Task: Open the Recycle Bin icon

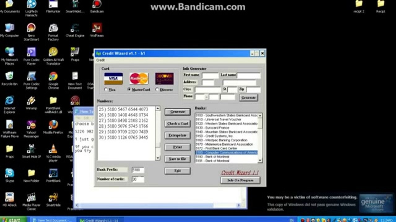Action: (9, 79)
